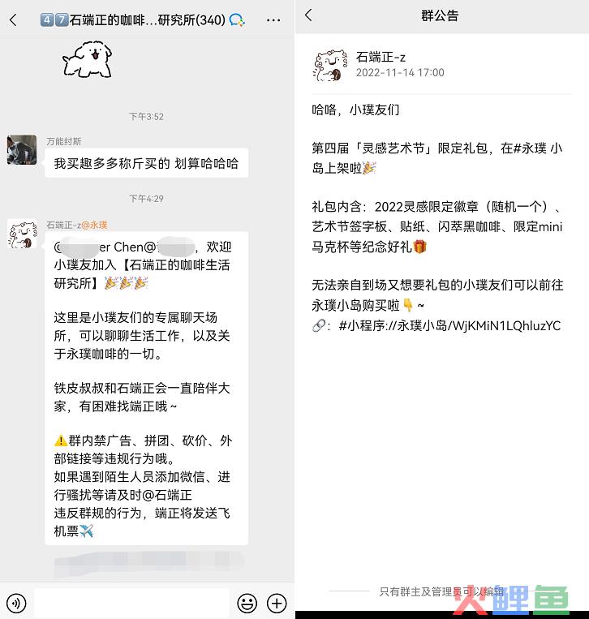Screen dimensions: 589x619
Task: View the white dog sticker image
Action: [x=87, y=59]
